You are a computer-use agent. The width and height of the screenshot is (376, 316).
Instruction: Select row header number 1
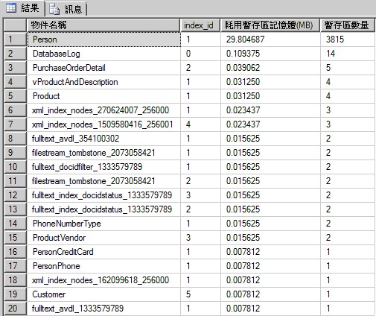(x=15, y=39)
